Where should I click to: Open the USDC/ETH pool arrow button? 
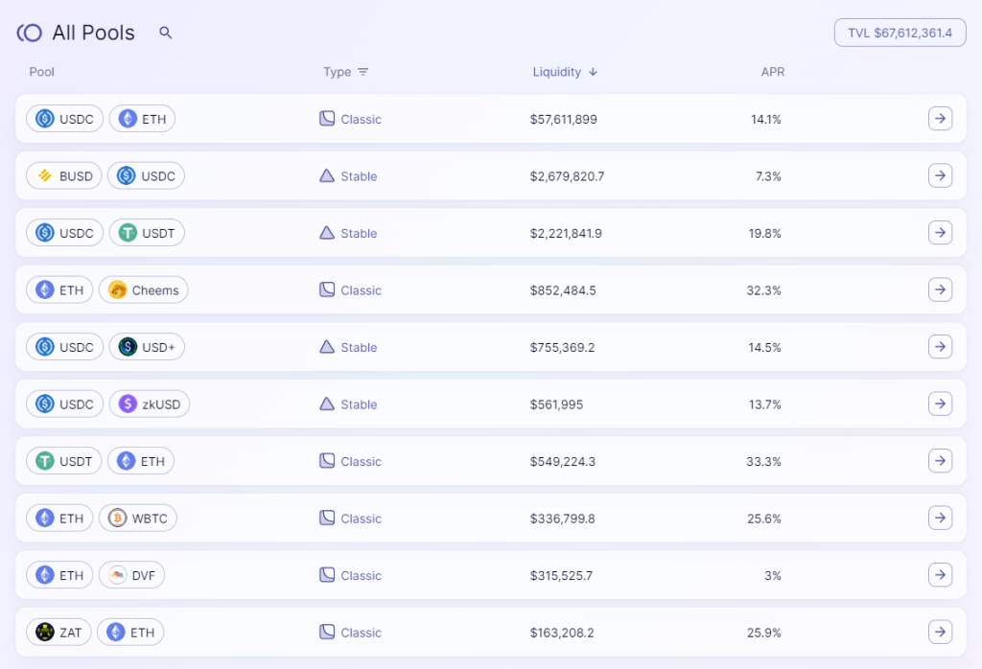point(940,119)
